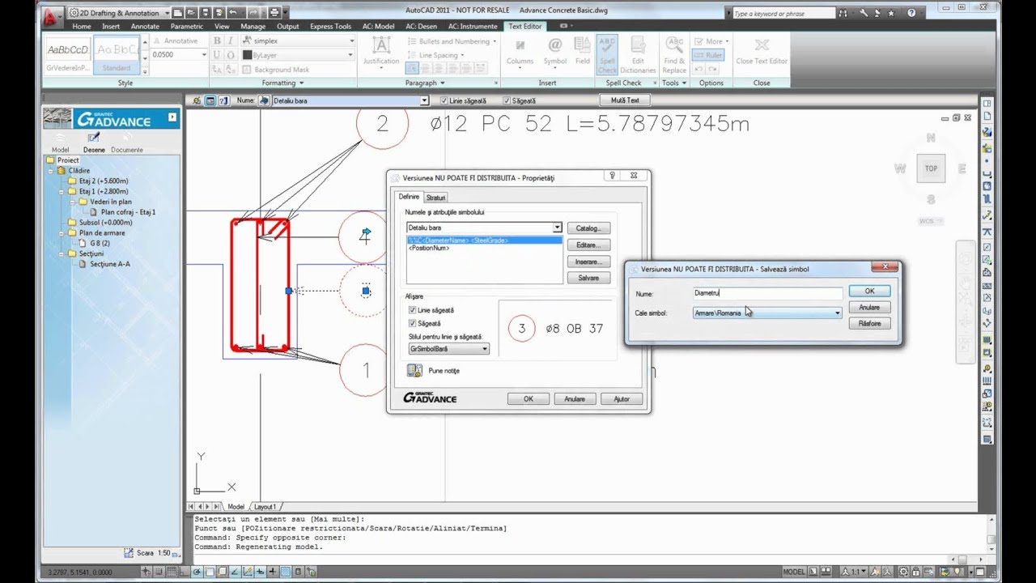The height and width of the screenshot is (583, 1036).
Task: Click the Quick Access print icon
Action: 274,13
